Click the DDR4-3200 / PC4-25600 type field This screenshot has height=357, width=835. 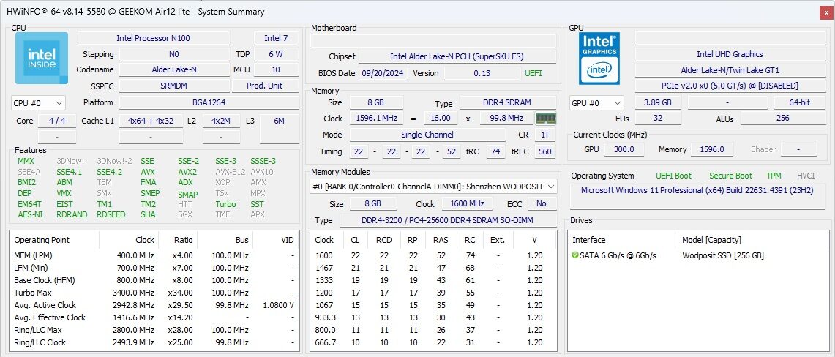pyautogui.click(x=448, y=220)
